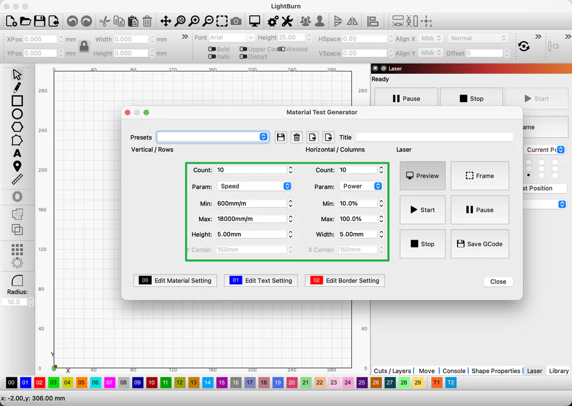Open the Presets dropdown
The width and height of the screenshot is (572, 406).
[x=213, y=137]
